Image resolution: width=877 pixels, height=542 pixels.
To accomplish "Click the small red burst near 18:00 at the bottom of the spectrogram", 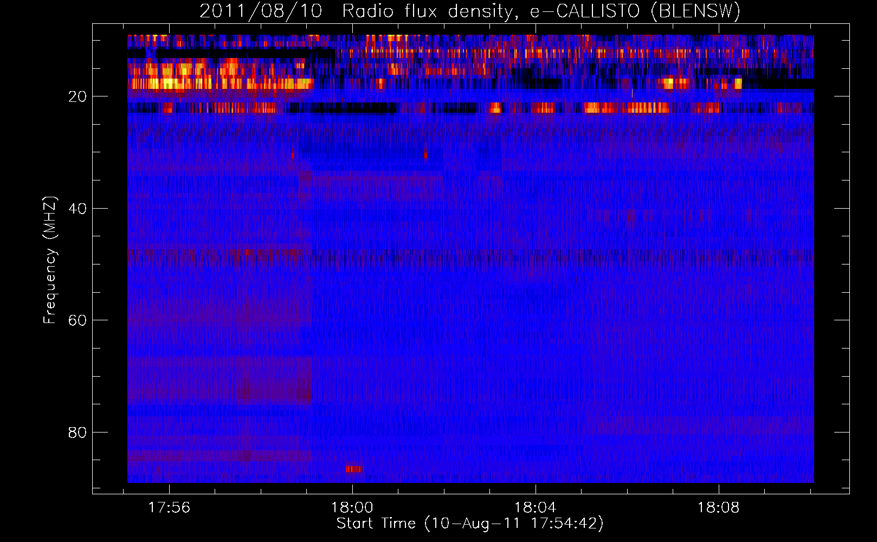I will 355,469.
